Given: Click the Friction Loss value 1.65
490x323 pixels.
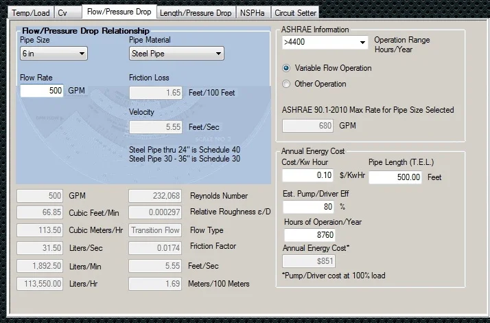Looking at the screenshot, I should (156, 93).
